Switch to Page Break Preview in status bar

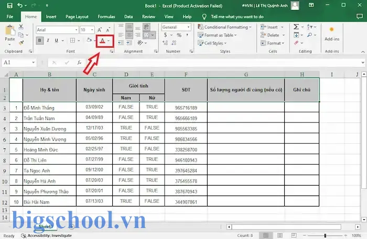294,235
